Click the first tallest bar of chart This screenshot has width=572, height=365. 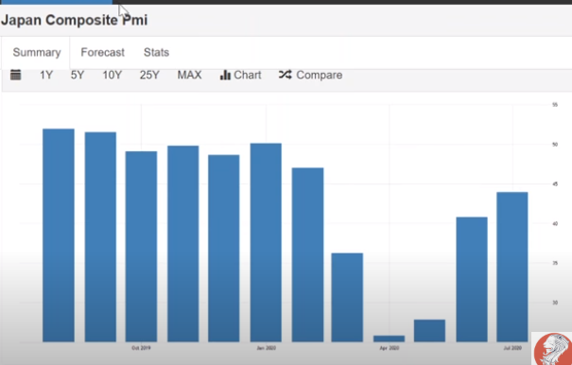coord(59,235)
